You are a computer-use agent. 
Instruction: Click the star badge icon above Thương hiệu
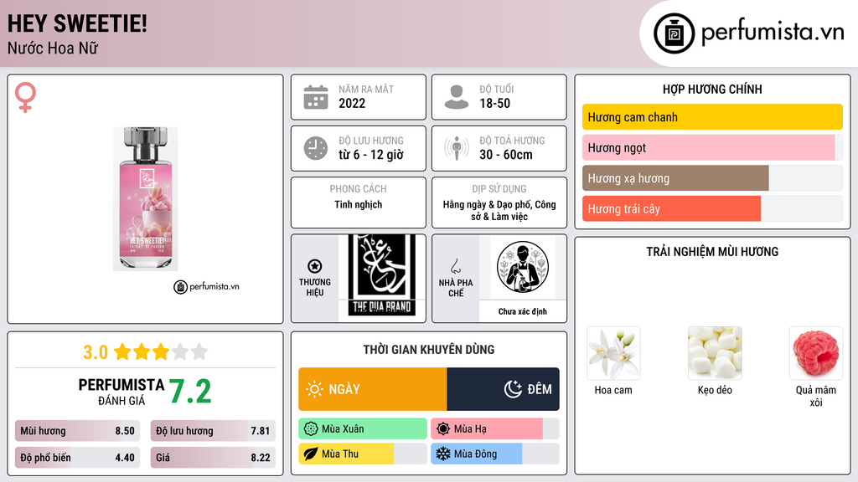(315, 266)
